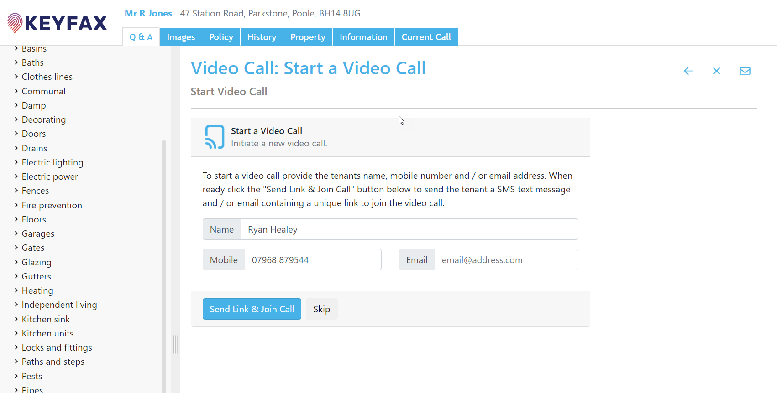Switch to the History tab
777x393 pixels.
coord(262,37)
